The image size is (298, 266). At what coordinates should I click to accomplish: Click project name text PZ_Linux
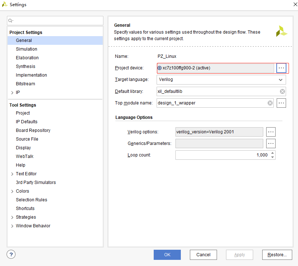[167, 56]
